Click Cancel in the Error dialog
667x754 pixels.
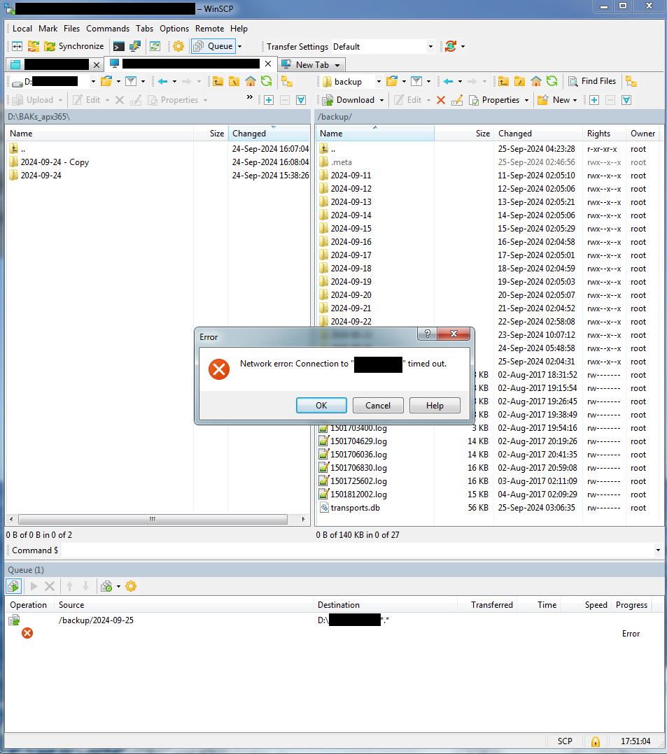click(x=377, y=406)
